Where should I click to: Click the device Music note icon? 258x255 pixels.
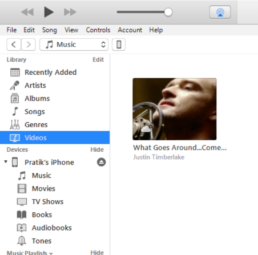coord(22,176)
